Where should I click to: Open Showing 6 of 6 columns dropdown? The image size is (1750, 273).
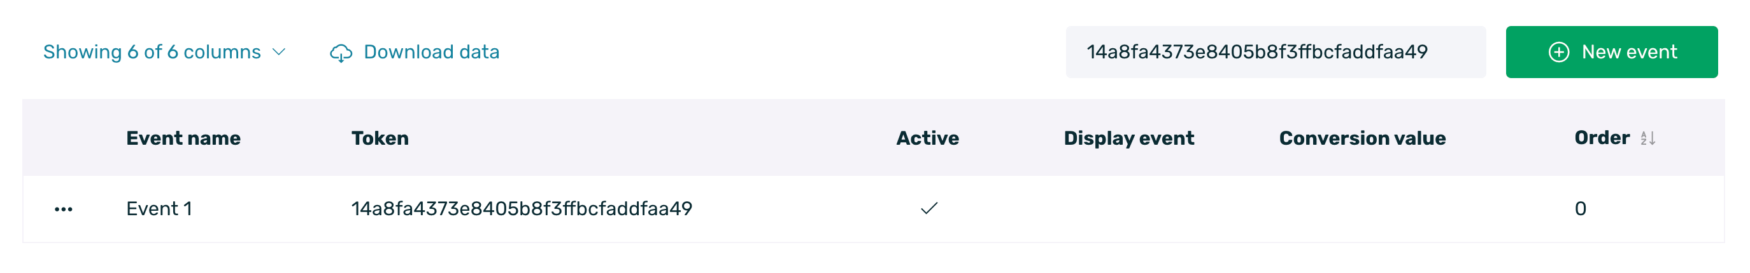(164, 52)
